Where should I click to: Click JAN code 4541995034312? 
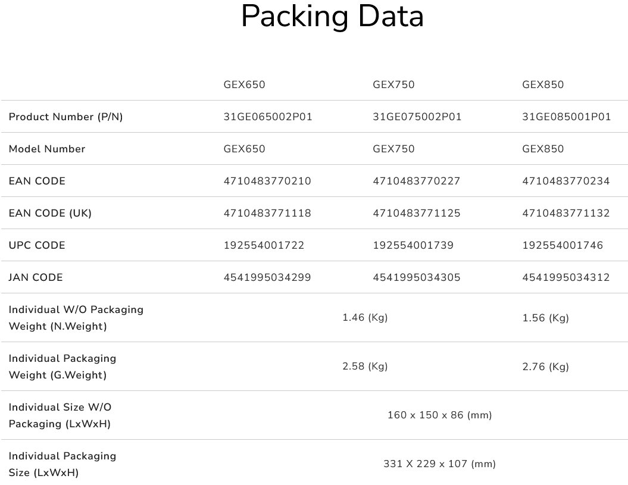[566, 277]
